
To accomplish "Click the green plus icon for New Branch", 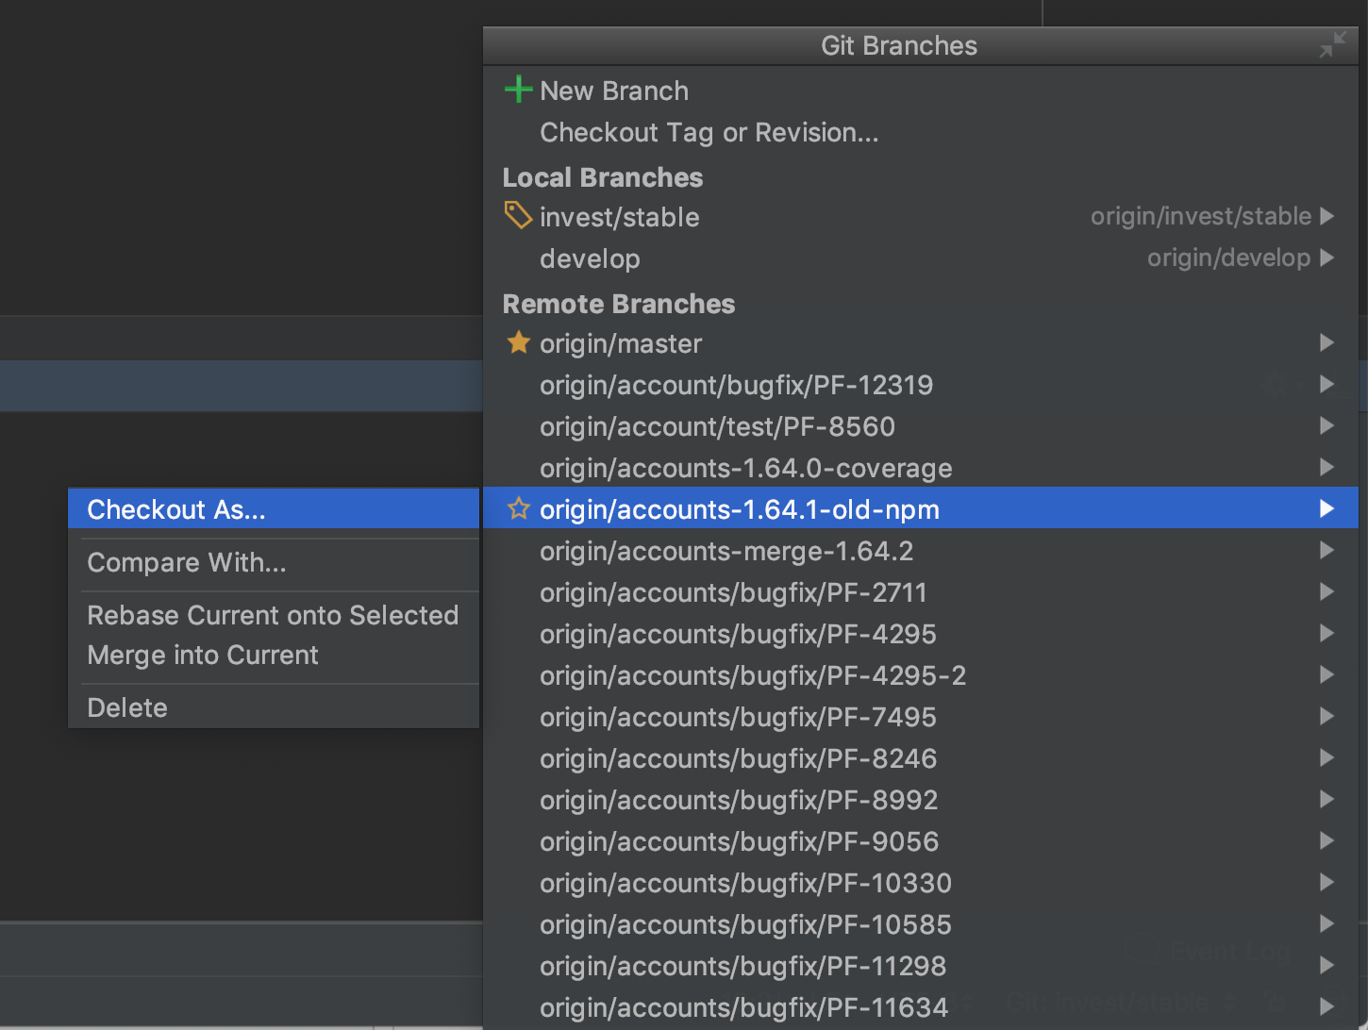I will 518,90.
